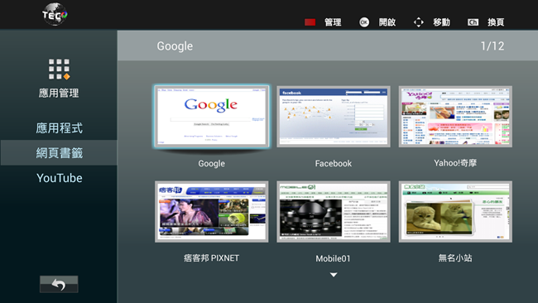Click the OK circle icon beside 開啟
Image resolution: width=538 pixels, height=303 pixels.
[x=364, y=22]
